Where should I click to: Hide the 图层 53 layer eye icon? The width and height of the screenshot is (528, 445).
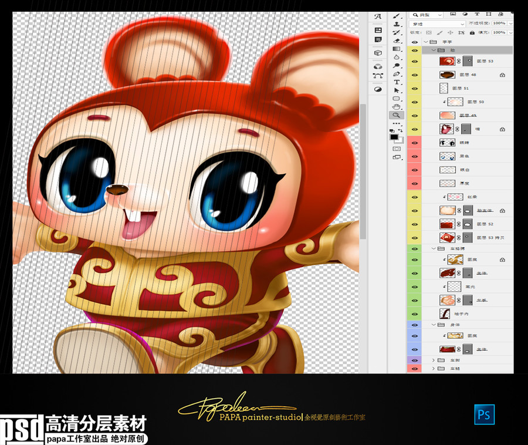coord(415,61)
